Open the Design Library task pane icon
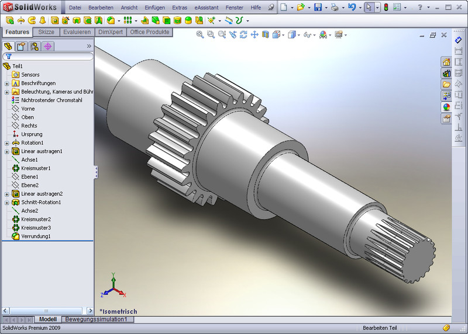468x334 pixels. 446,74
